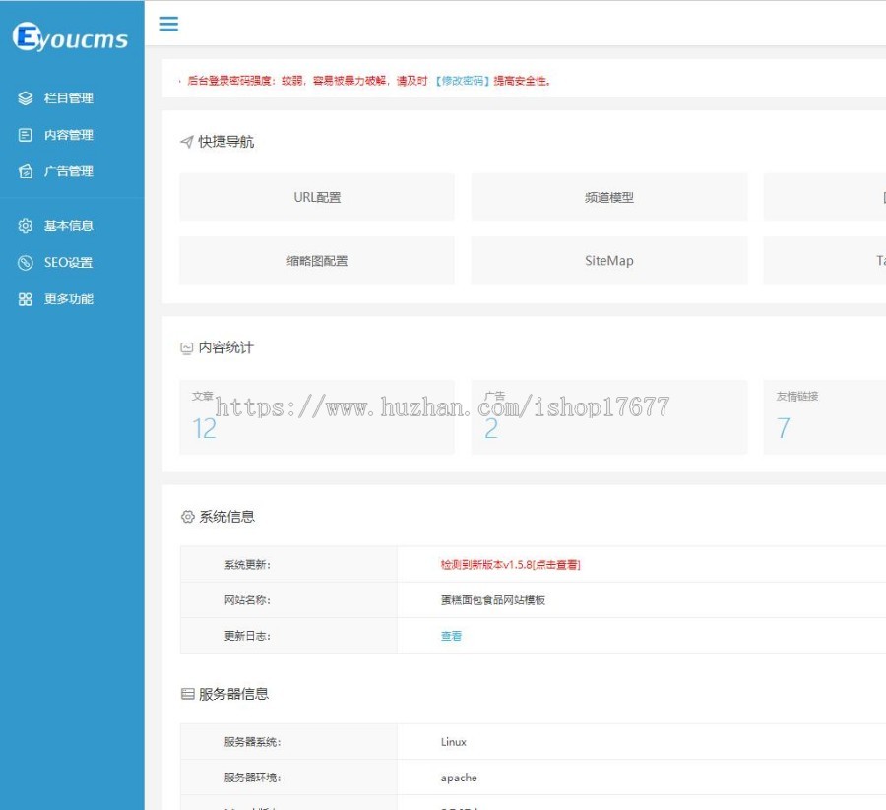
Task: Click the apache server environment value
Action: 459,778
